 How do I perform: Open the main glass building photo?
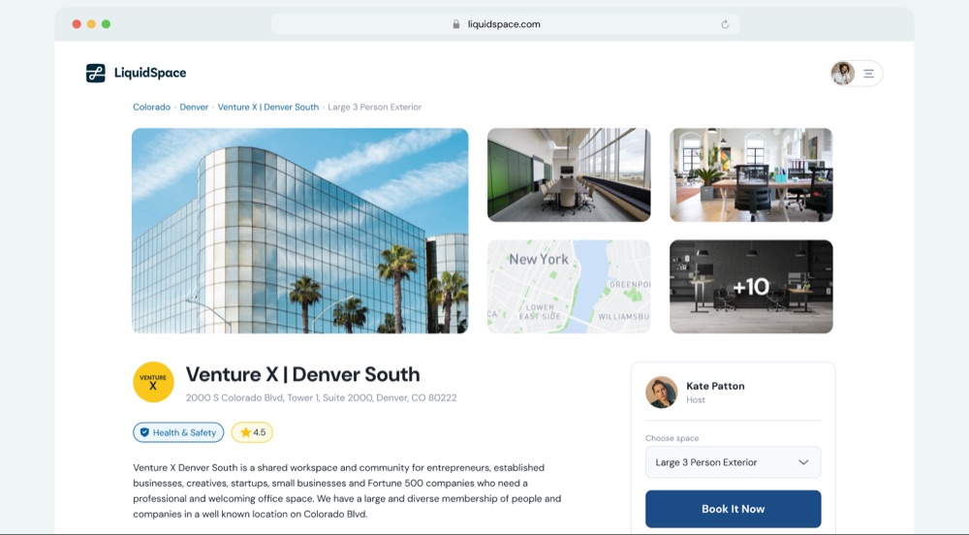tap(299, 231)
